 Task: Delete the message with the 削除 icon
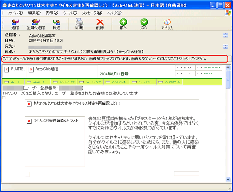[x=100, y=24]
